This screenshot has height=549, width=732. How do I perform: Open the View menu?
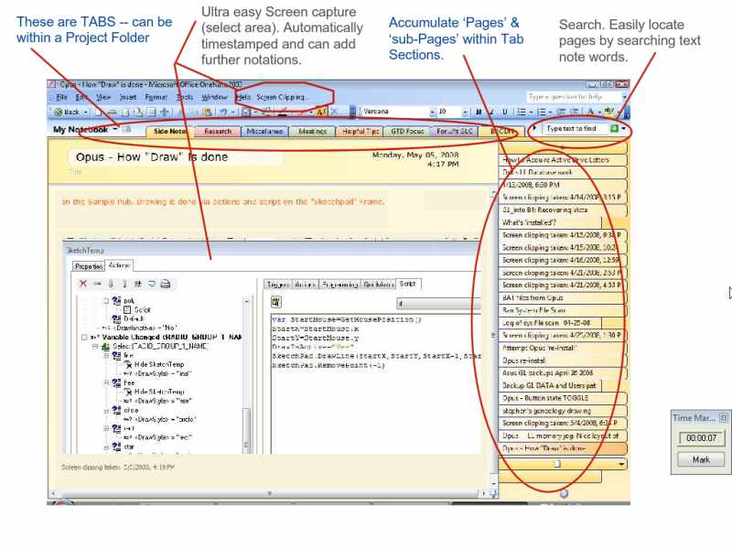(103, 97)
